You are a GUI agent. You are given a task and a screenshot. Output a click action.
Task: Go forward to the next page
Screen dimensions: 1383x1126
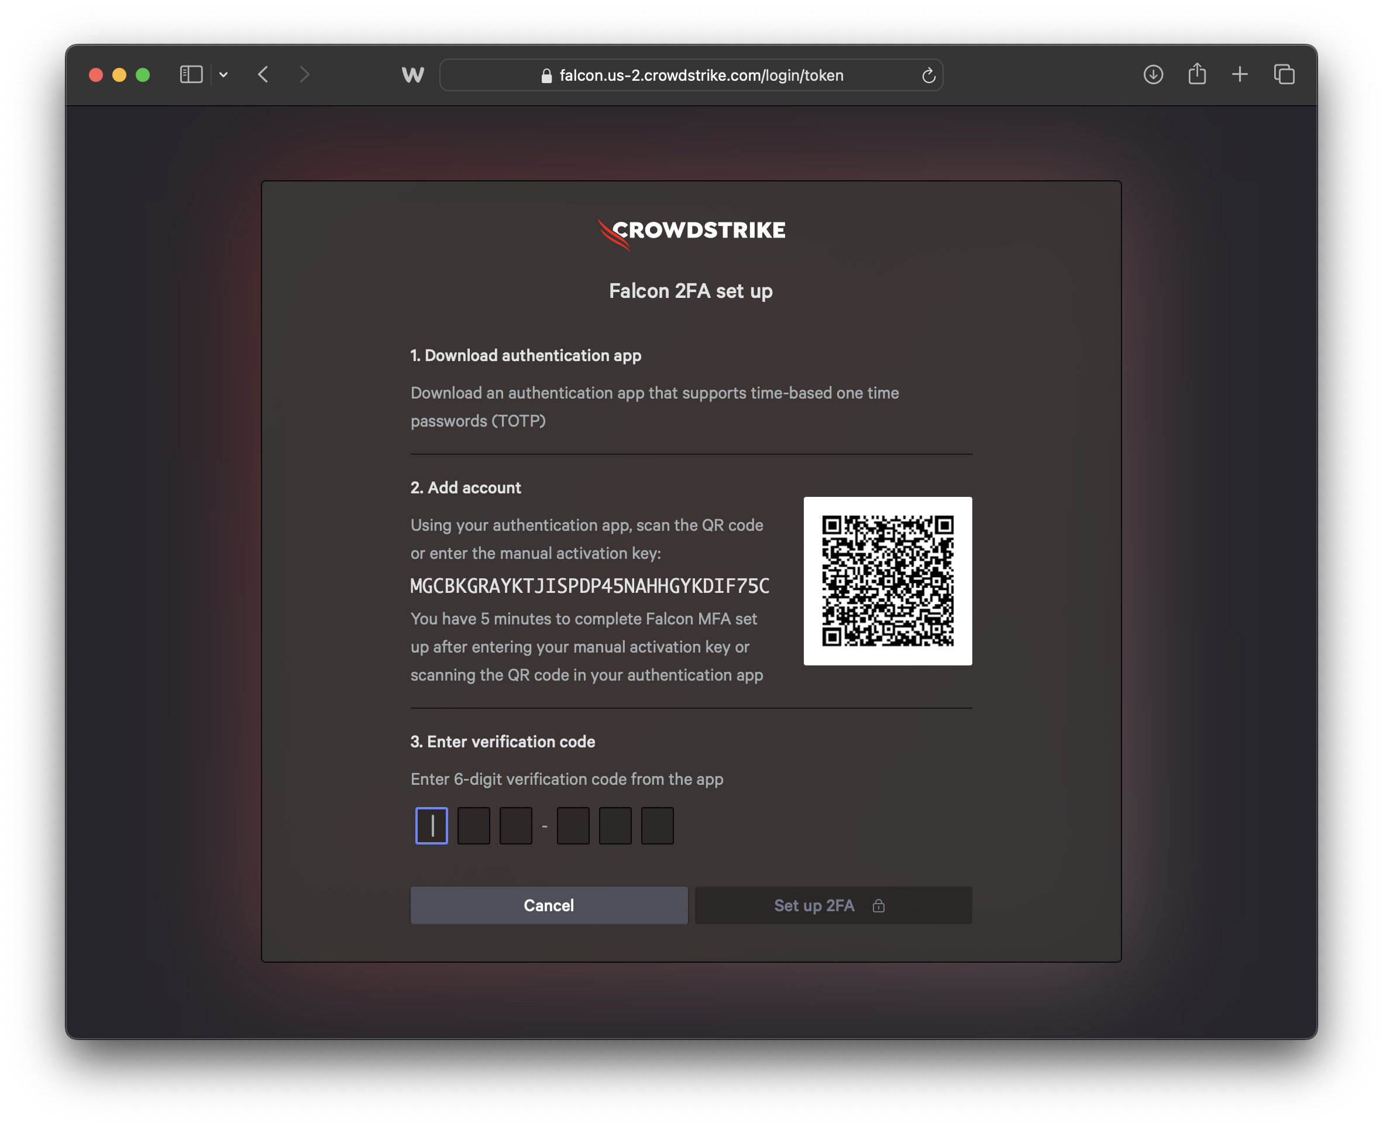click(x=305, y=74)
